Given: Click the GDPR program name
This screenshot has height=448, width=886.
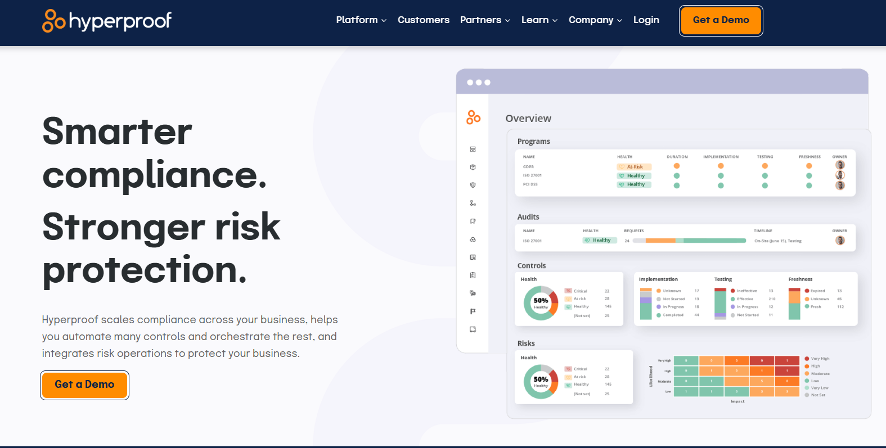Looking at the screenshot, I should click(528, 167).
